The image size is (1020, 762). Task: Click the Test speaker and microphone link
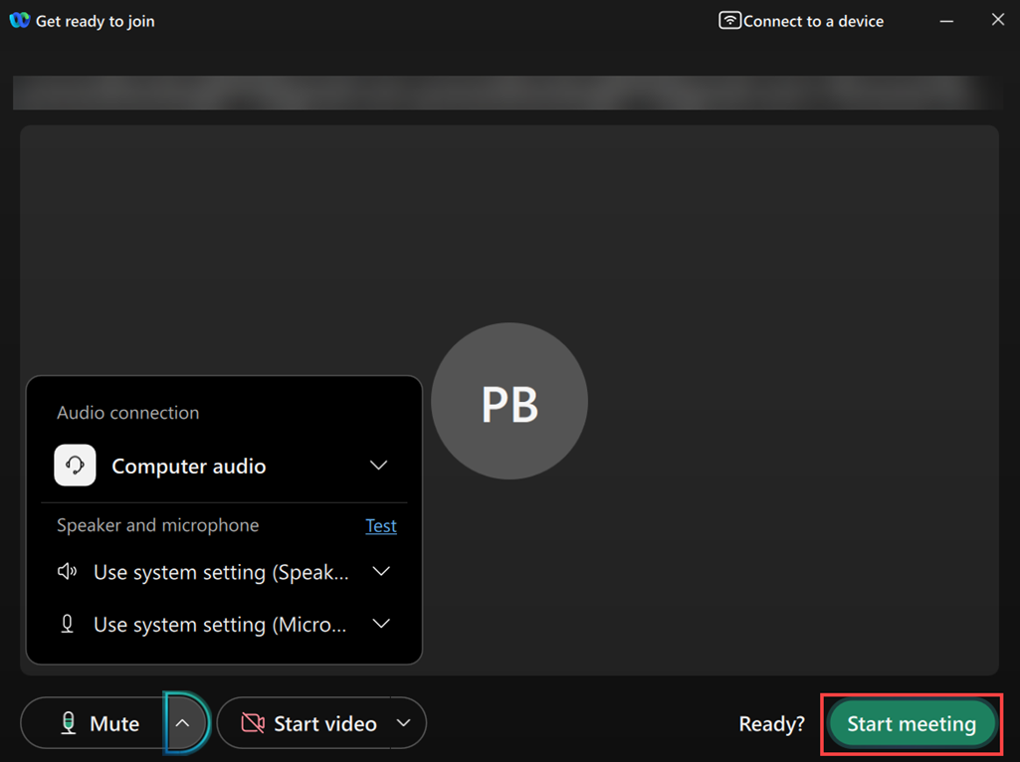coord(380,525)
